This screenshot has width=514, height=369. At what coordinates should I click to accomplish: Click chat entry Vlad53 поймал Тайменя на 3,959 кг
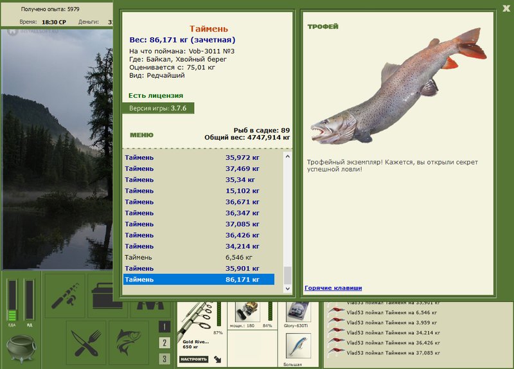(x=392, y=323)
